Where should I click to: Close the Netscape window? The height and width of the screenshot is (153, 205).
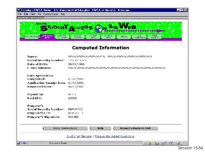click(x=186, y=10)
